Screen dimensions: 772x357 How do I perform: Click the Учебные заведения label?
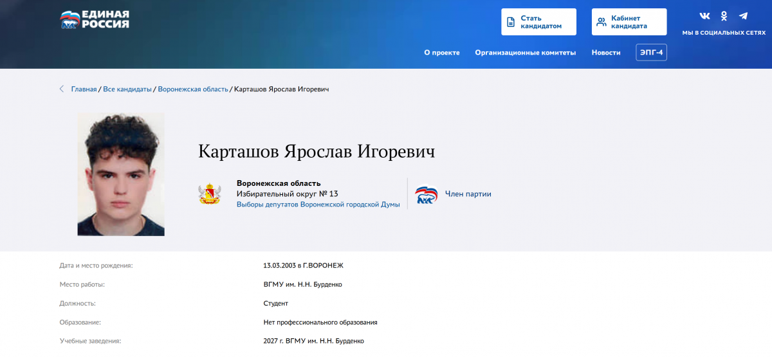pyautogui.click(x=90, y=341)
